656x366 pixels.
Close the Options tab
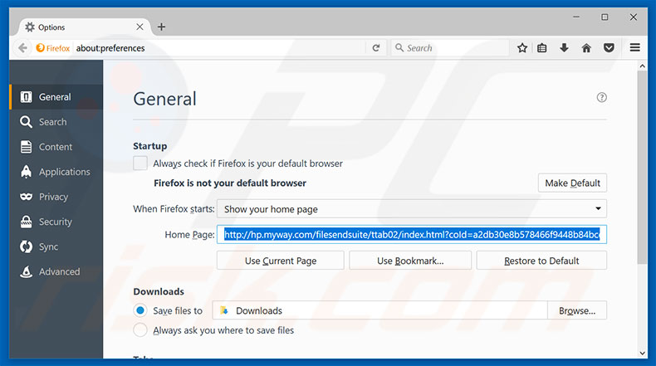[x=140, y=27]
